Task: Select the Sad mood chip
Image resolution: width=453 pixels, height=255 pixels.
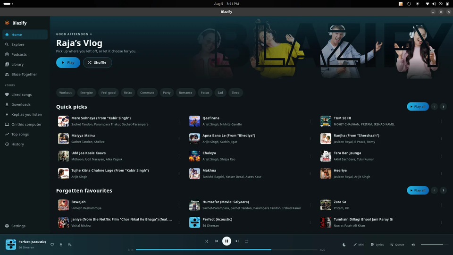Action: 220,93
